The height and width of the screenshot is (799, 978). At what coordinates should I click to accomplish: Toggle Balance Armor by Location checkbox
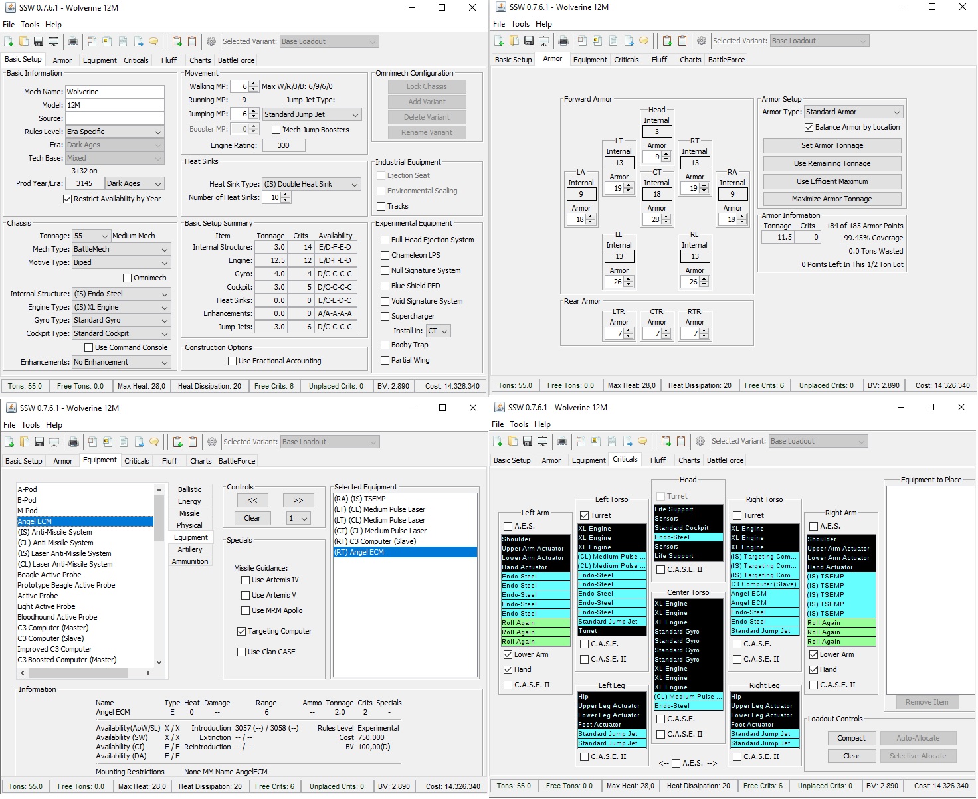pos(809,127)
